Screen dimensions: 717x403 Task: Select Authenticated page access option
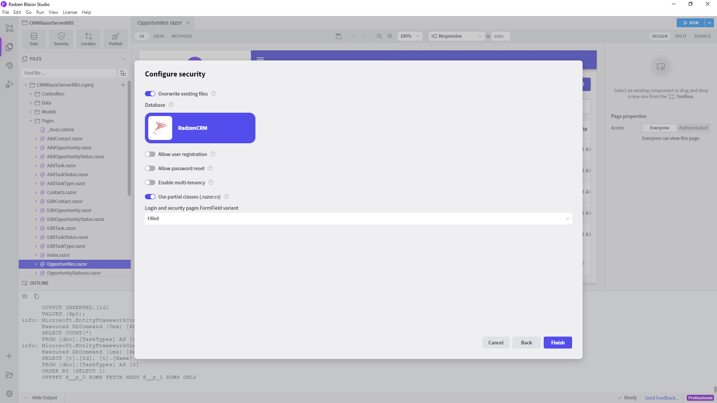click(693, 128)
